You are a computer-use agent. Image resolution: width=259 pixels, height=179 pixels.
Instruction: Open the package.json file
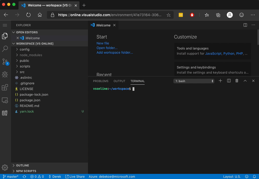point(49,100)
